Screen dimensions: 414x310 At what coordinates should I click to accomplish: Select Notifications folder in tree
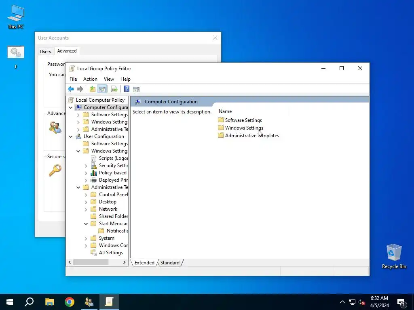(117, 230)
